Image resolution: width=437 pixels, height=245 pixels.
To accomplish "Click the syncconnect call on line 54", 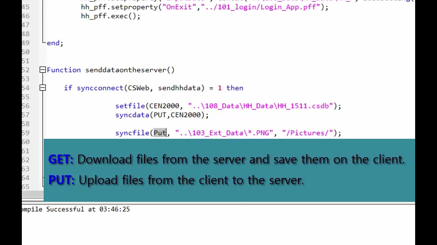I will point(100,88).
